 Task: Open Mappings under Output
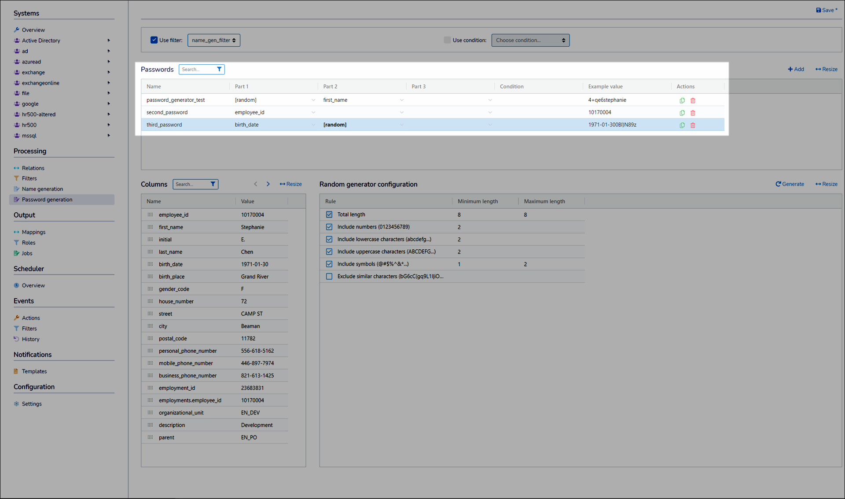33,232
